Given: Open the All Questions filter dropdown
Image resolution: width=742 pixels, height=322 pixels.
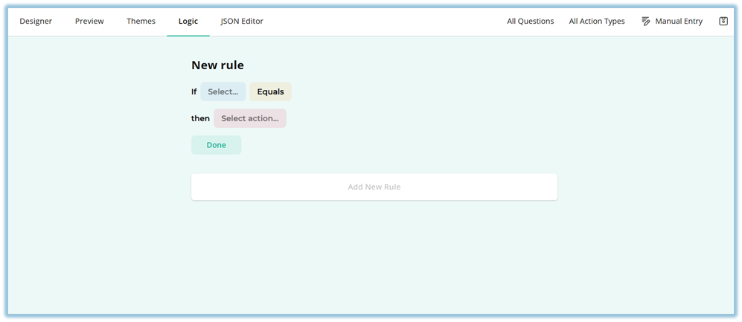Looking at the screenshot, I should point(530,22).
